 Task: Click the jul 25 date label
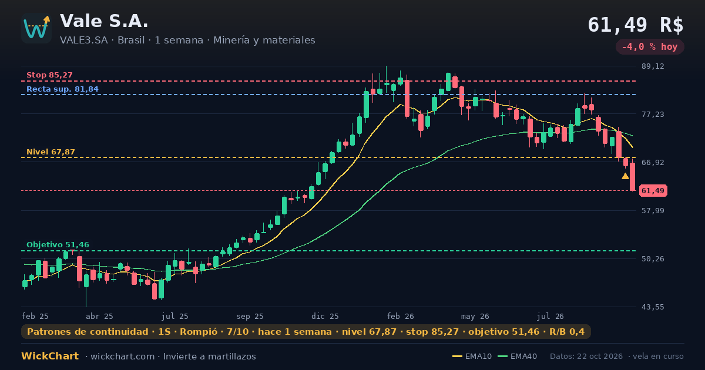point(175,316)
